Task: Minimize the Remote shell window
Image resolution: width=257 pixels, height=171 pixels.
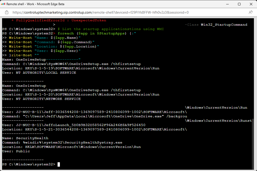Action: click(x=227, y=4)
